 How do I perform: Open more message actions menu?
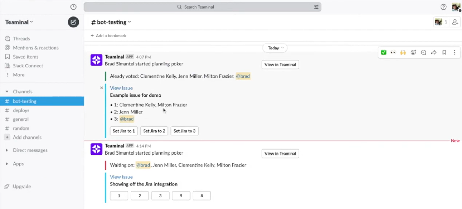tap(454, 52)
